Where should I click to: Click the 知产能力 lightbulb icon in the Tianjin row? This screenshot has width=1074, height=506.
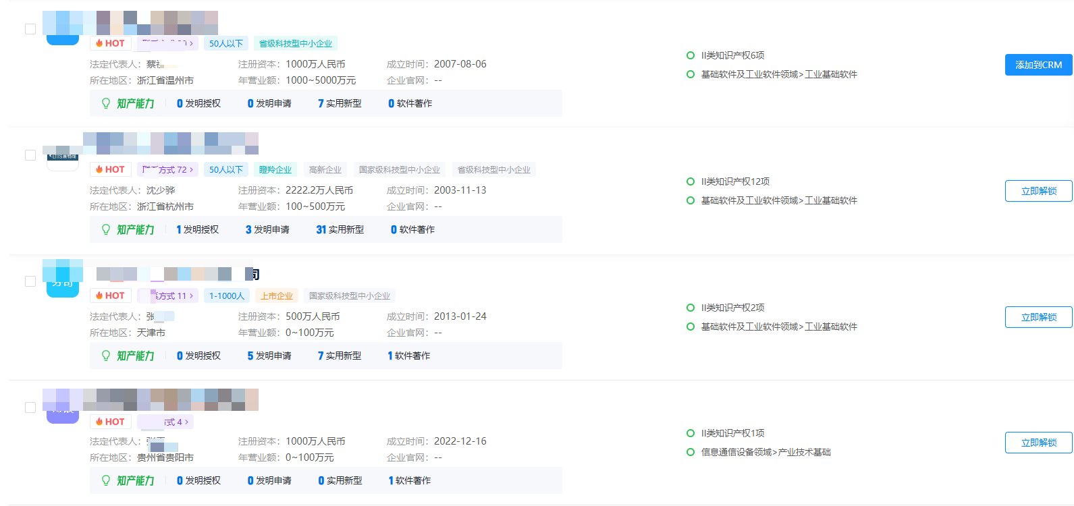[x=106, y=356]
